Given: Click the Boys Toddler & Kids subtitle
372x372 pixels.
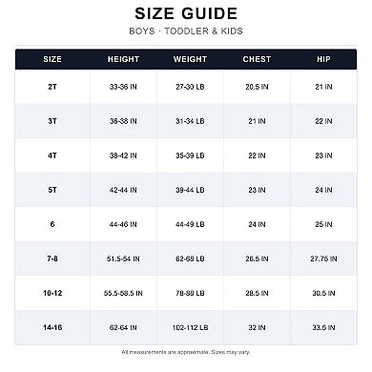Looking at the screenshot, I should click(186, 31).
